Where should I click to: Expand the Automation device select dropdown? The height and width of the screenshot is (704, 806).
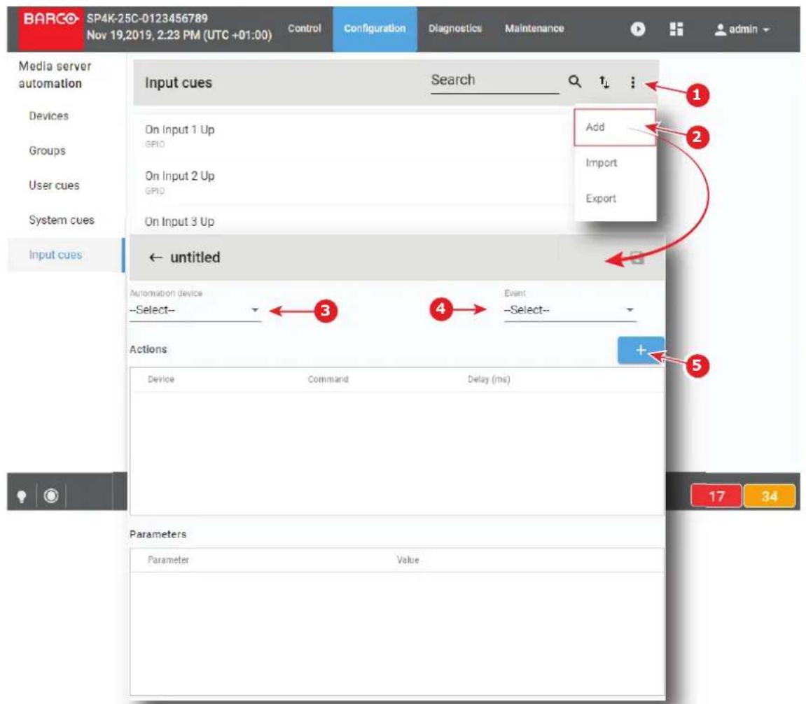pyautogui.click(x=195, y=310)
